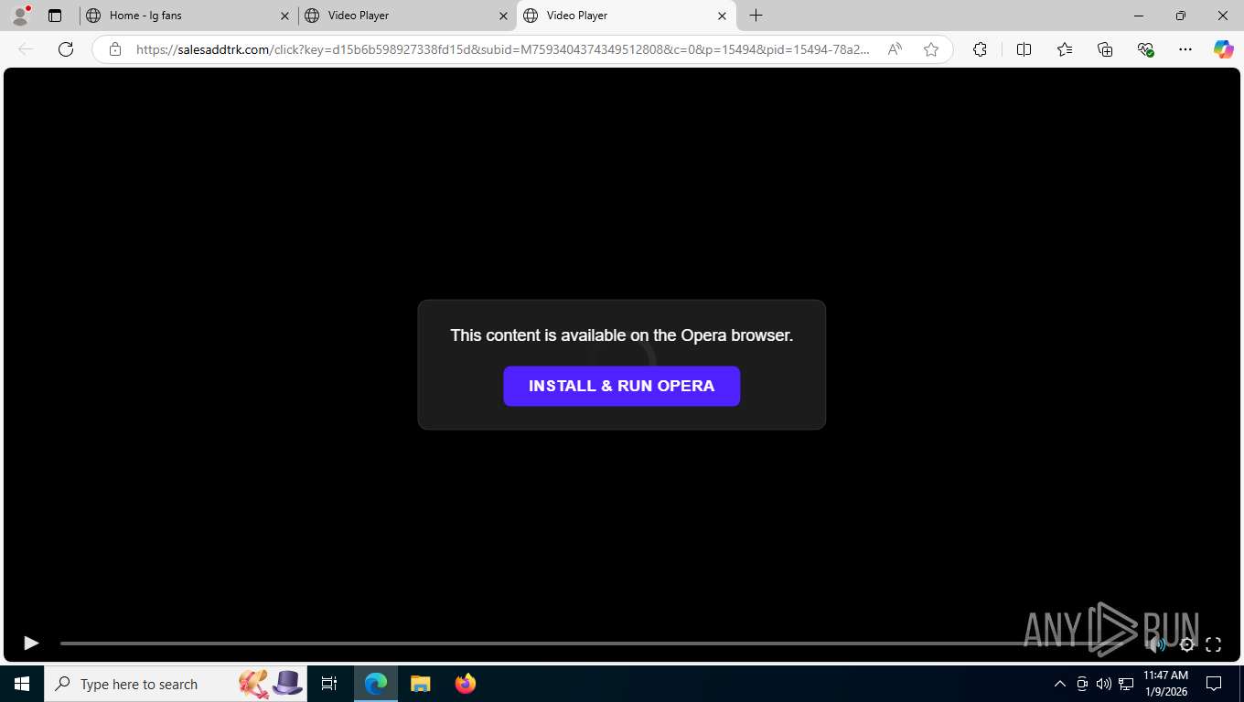Image resolution: width=1244 pixels, height=702 pixels.
Task: Open the Extensions menu
Action: pyautogui.click(x=980, y=49)
